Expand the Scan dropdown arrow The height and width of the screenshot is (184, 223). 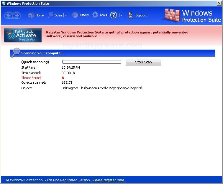(66, 15)
